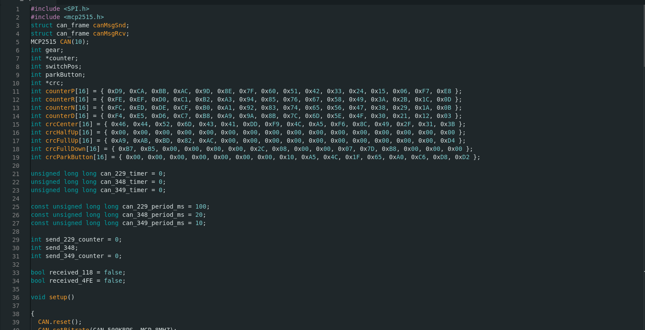This screenshot has width=645, height=330.
Task: Click the crcCenter array name
Action: coord(62,124)
